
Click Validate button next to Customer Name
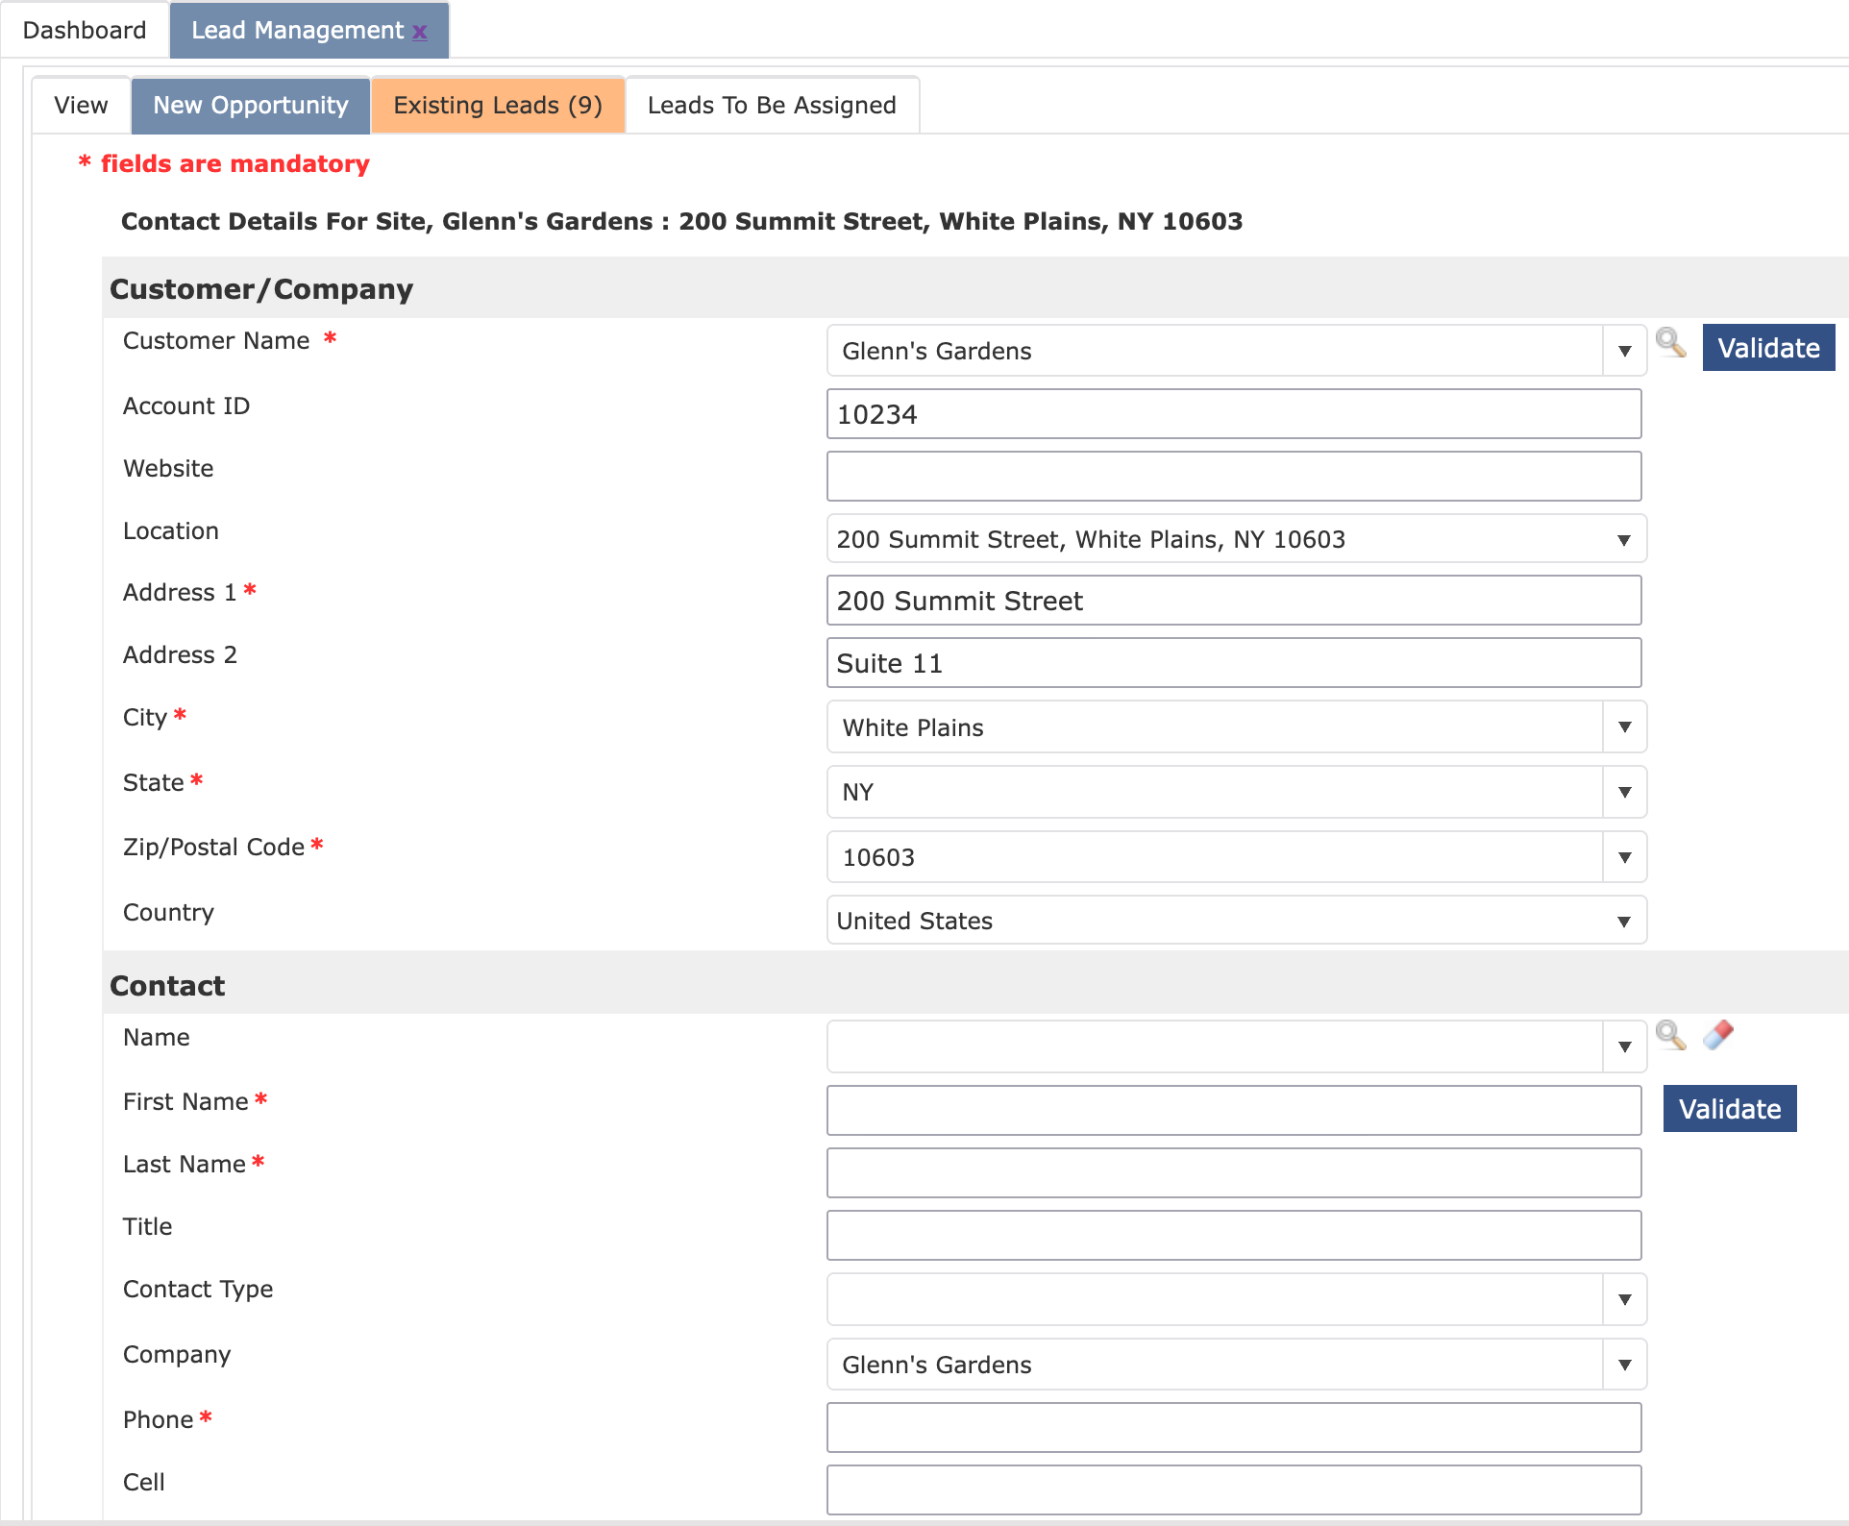coord(1768,348)
